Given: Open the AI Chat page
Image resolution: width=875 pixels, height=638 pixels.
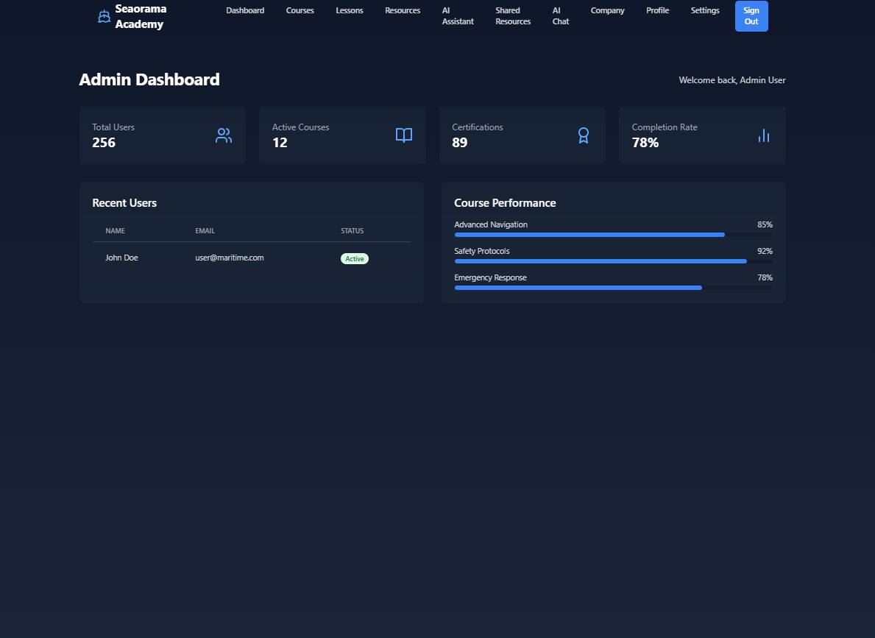Looking at the screenshot, I should [561, 16].
